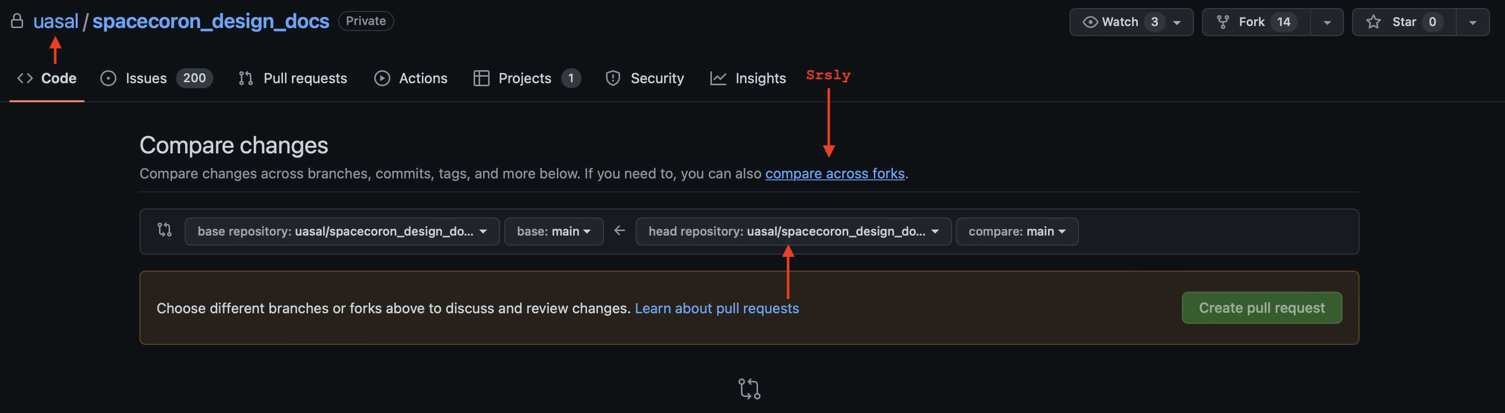The height and width of the screenshot is (413, 1505).
Task: Click the eye icon in Watch button
Action: [1090, 22]
